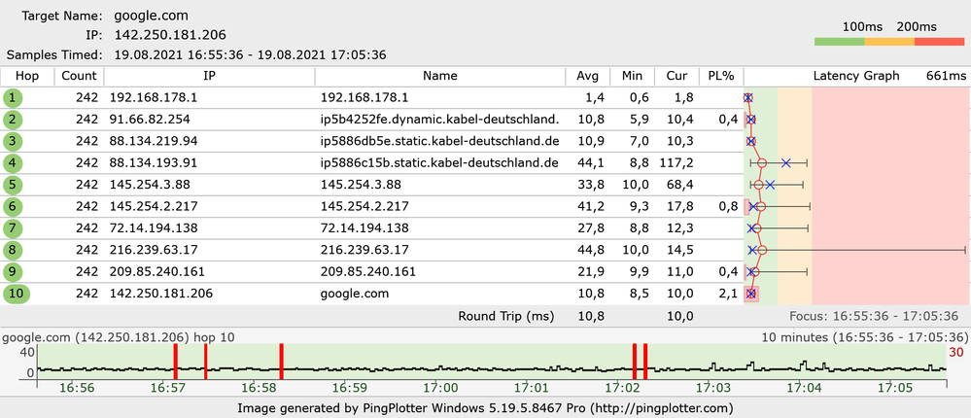
Task: Select IP 145.254.2.217 in the IP column
Action: pyautogui.click(x=154, y=206)
